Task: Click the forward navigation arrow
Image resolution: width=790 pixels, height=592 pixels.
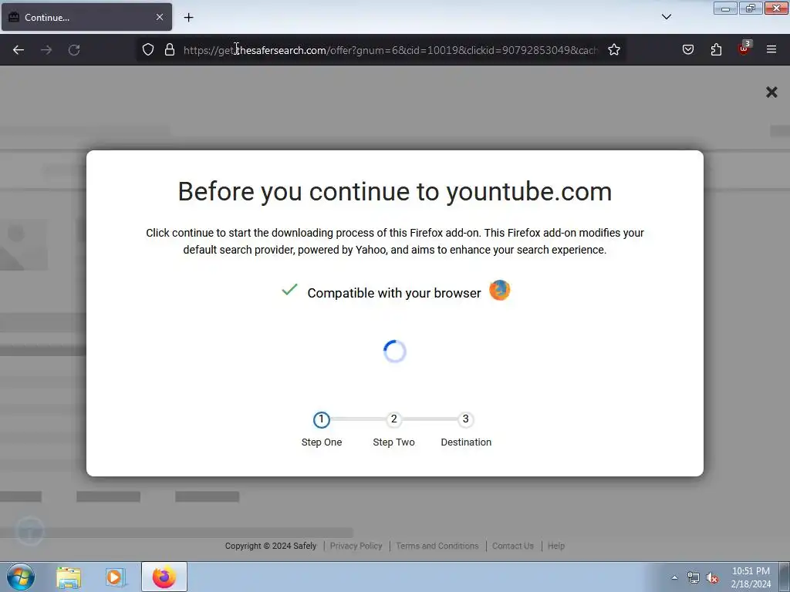Action: 46,50
